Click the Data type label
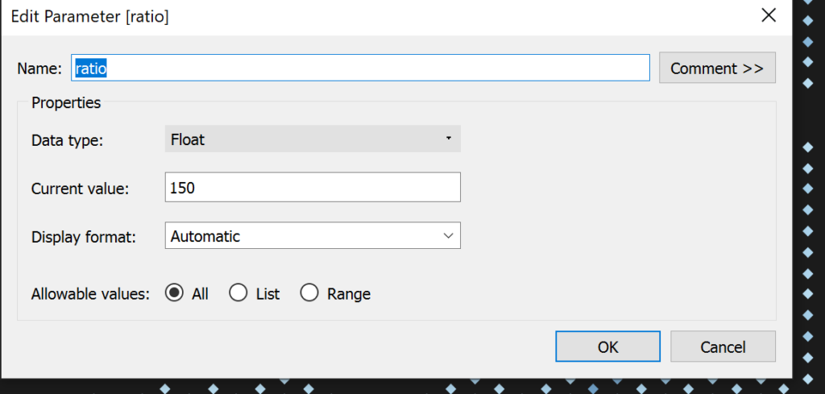Image resolution: width=825 pixels, height=394 pixels. [68, 141]
